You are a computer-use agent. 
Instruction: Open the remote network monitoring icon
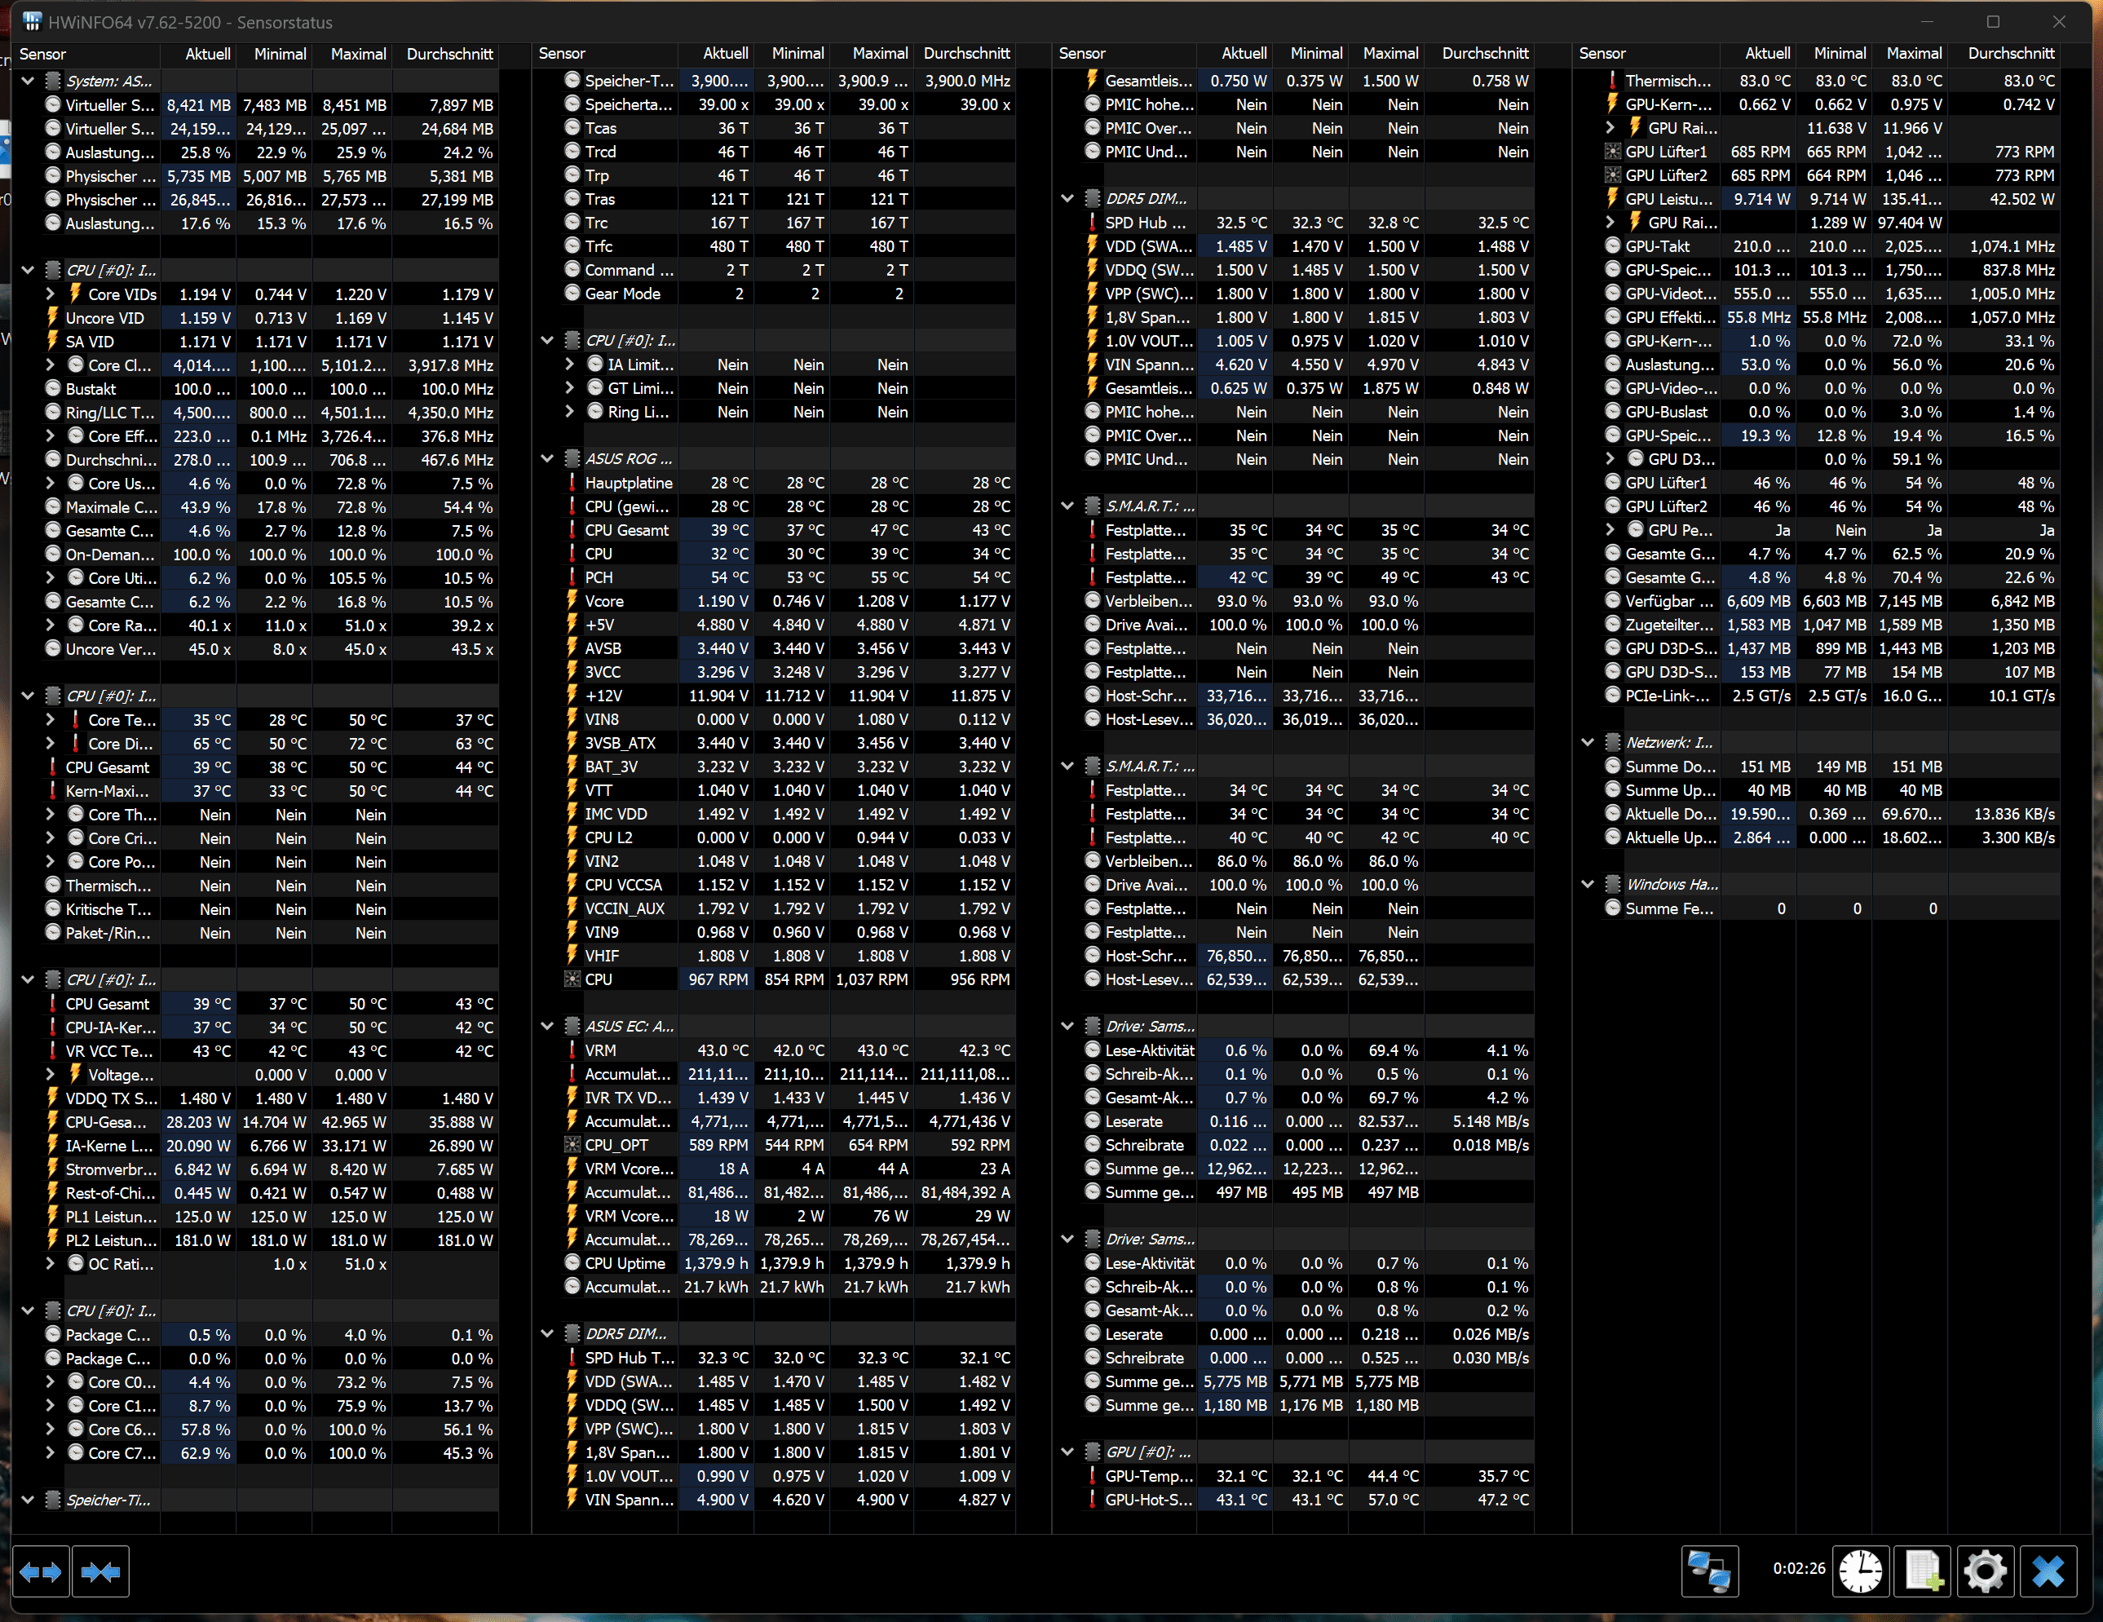[x=1709, y=1572]
